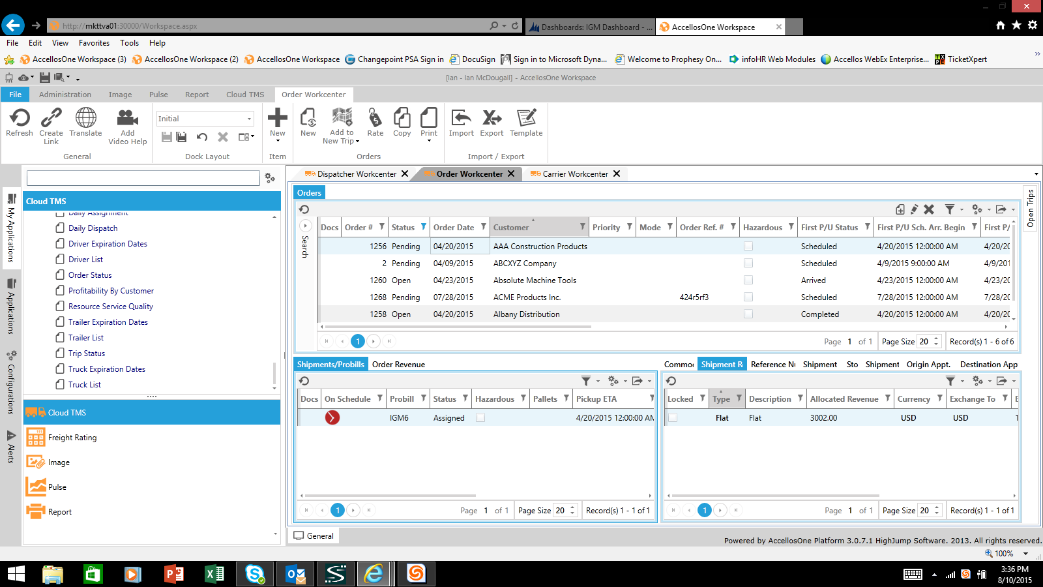Check the Hazardous box for probill IGM6

coord(480,418)
